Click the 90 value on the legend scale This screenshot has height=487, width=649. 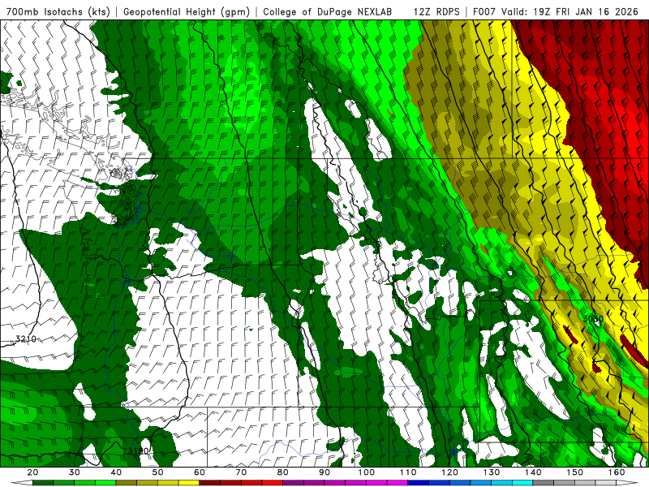(x=324, y=472)
